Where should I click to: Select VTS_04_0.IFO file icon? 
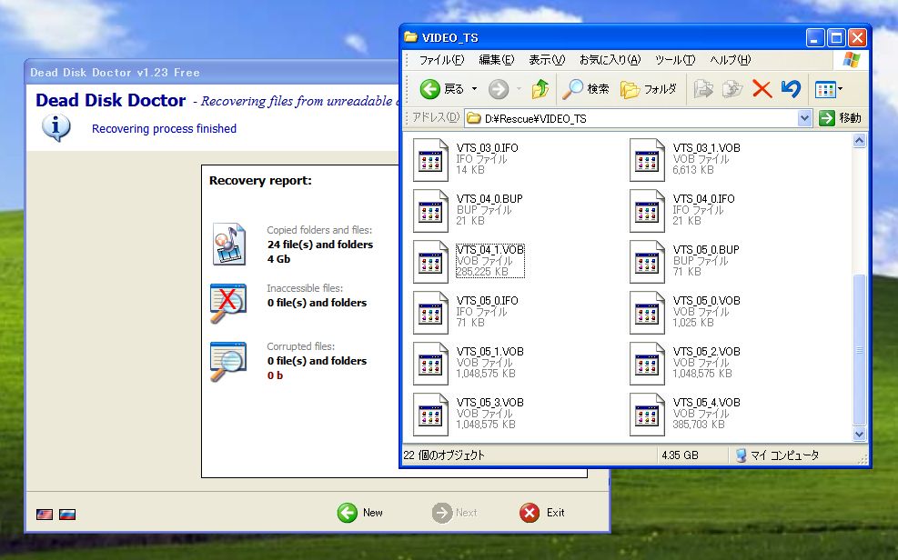(647, 211)
